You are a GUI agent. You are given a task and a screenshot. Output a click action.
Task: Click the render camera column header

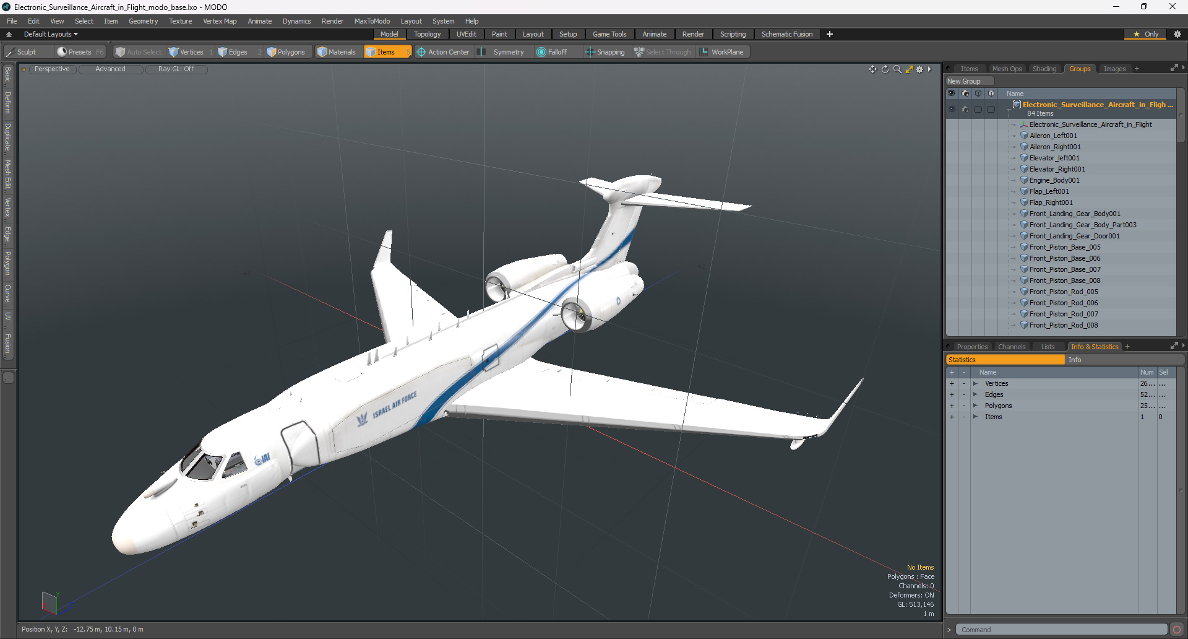(x=965, y=93)
